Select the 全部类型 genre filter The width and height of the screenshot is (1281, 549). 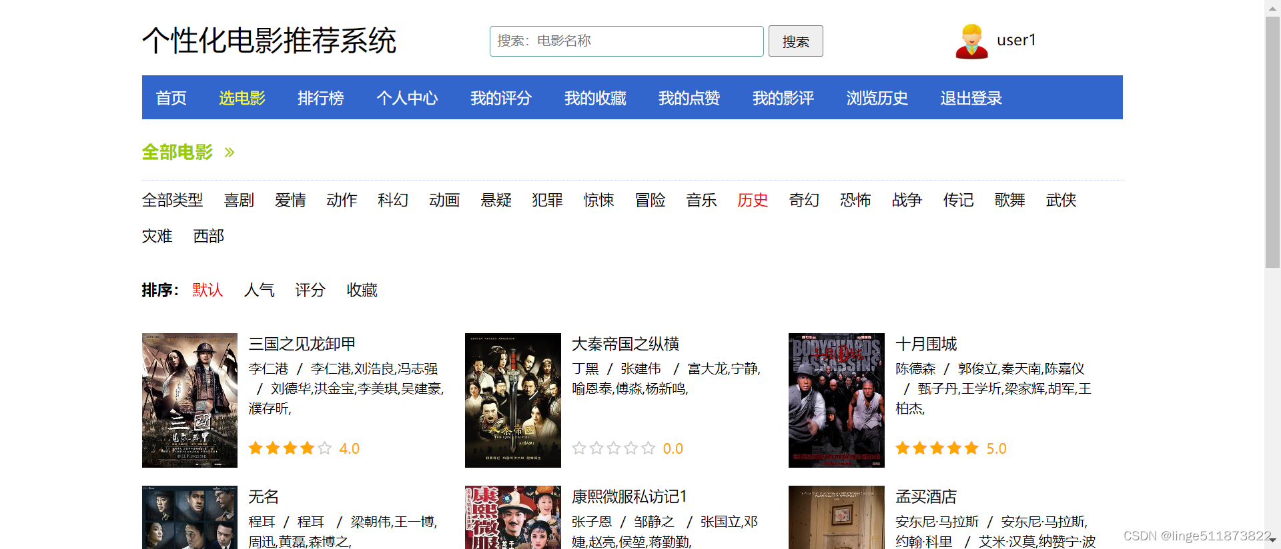pyautogui.click(x=173, y=200)
